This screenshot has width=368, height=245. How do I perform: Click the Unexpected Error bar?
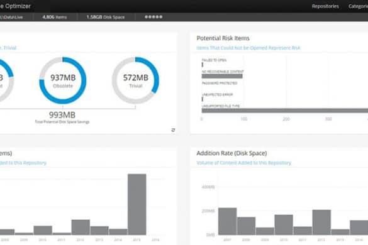pos(203,99)
